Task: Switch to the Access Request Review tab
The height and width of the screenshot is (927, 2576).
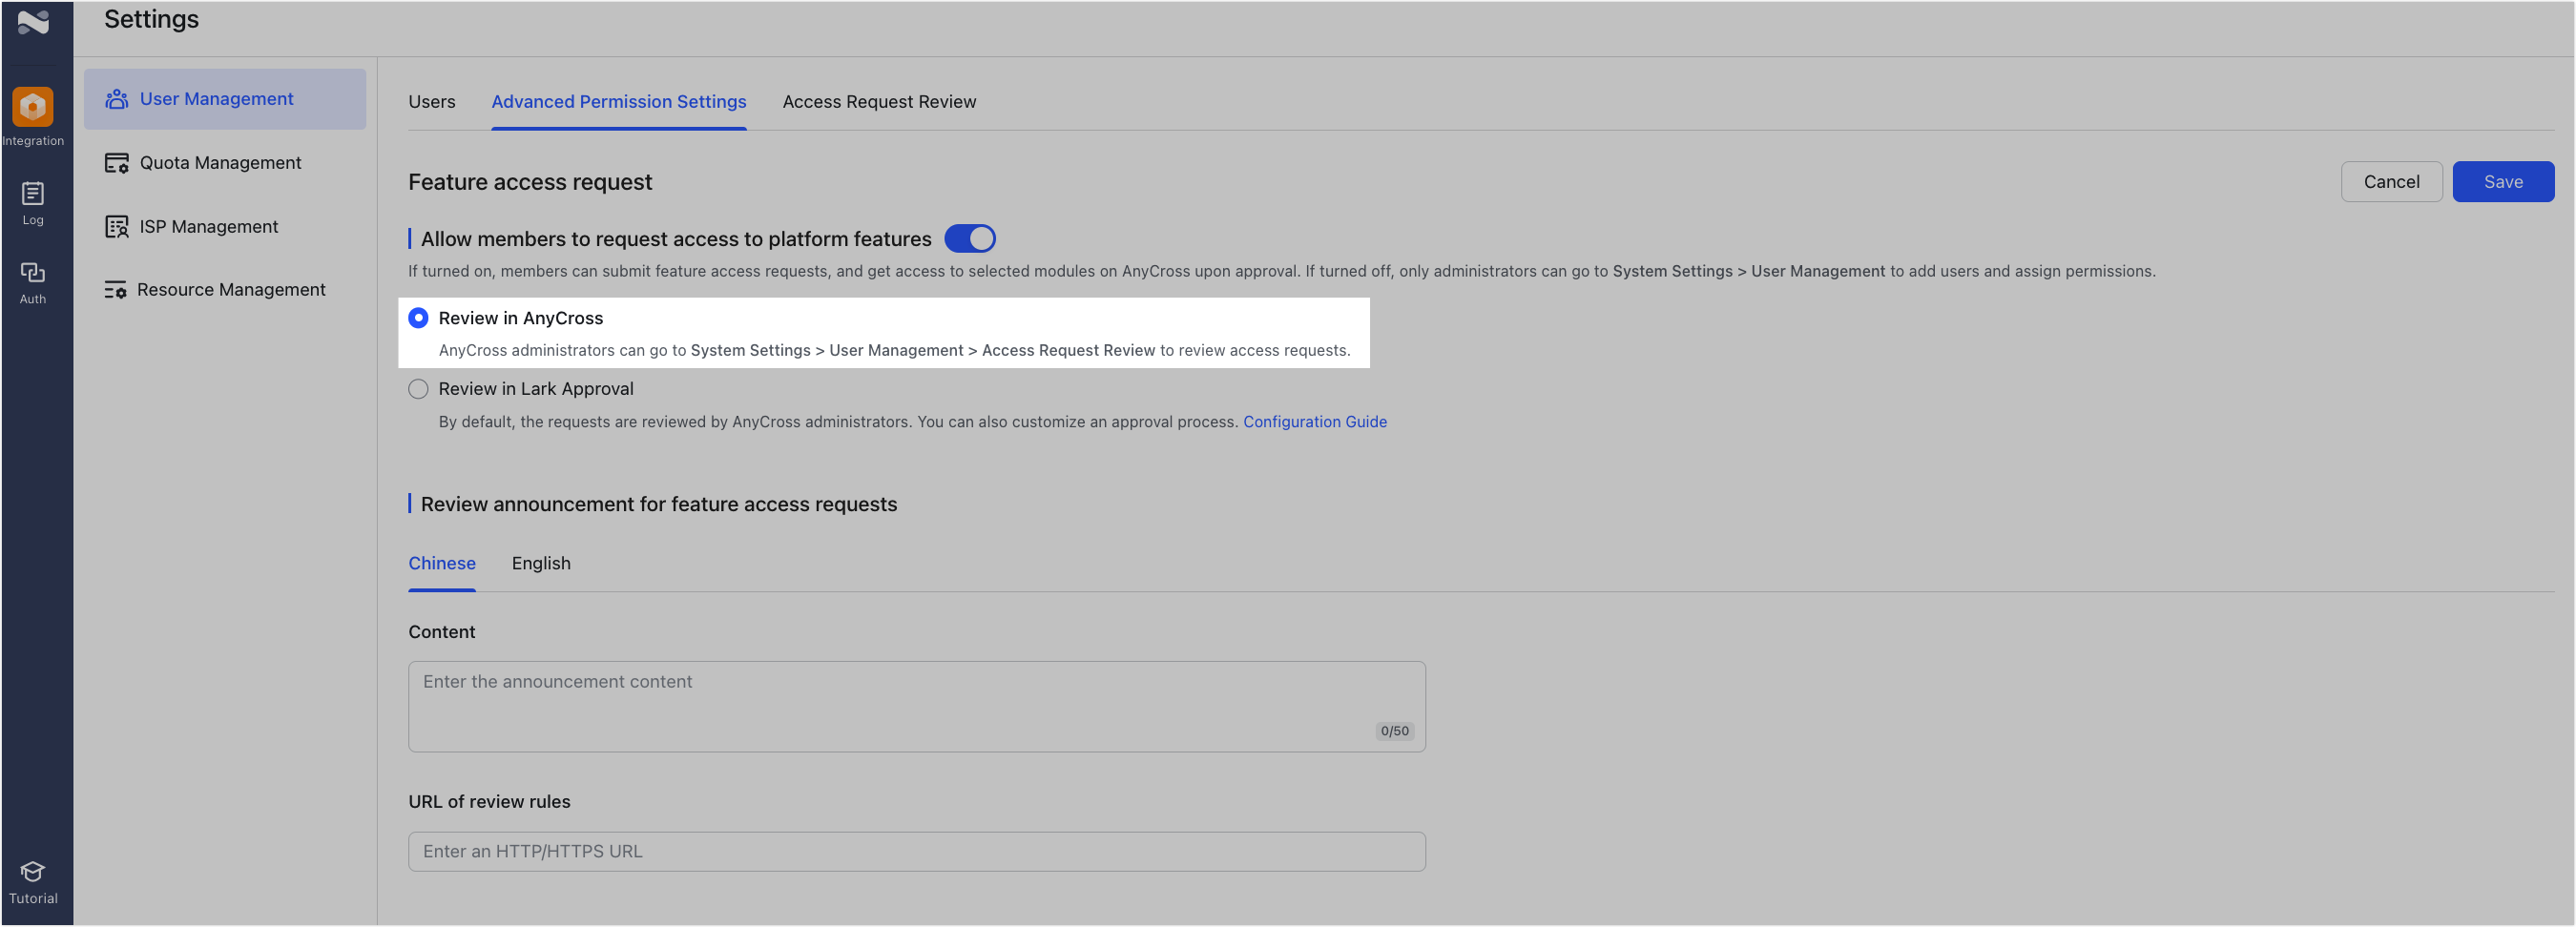Action: 879,101
